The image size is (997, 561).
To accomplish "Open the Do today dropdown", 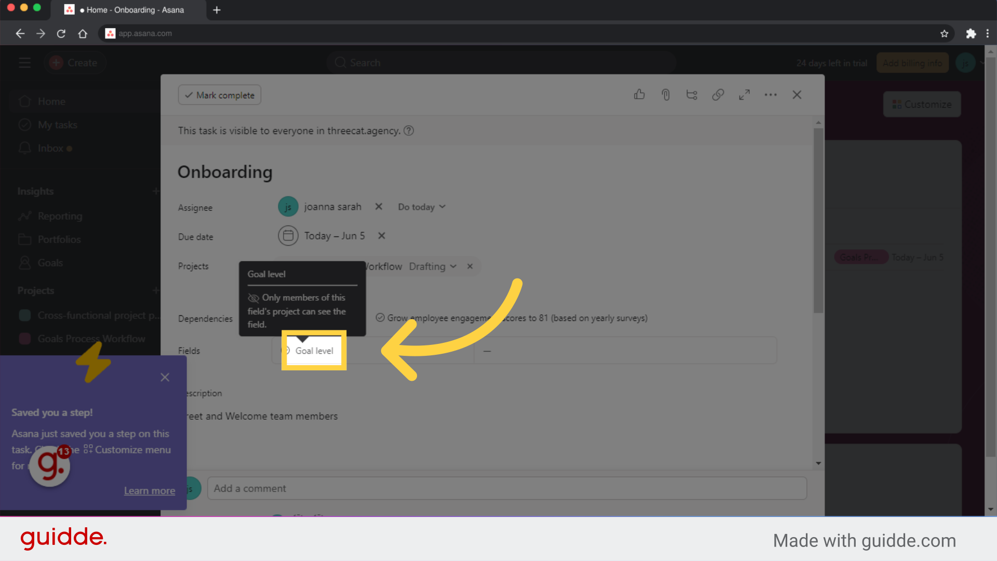I will click(421, 206).
